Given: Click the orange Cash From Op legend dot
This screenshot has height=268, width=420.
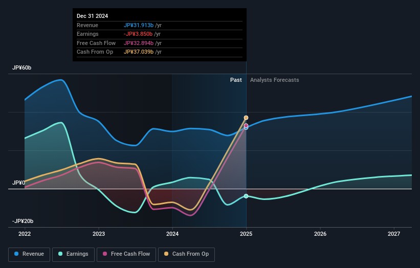Looking at the screenshot, I should [x=166, y=254].
